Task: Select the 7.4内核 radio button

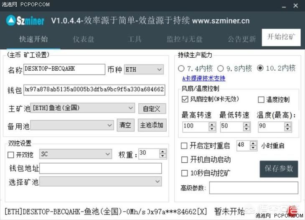Action: 181,68
